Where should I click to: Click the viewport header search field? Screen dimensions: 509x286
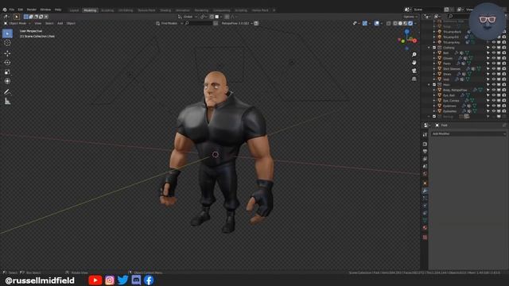[198, 23]
